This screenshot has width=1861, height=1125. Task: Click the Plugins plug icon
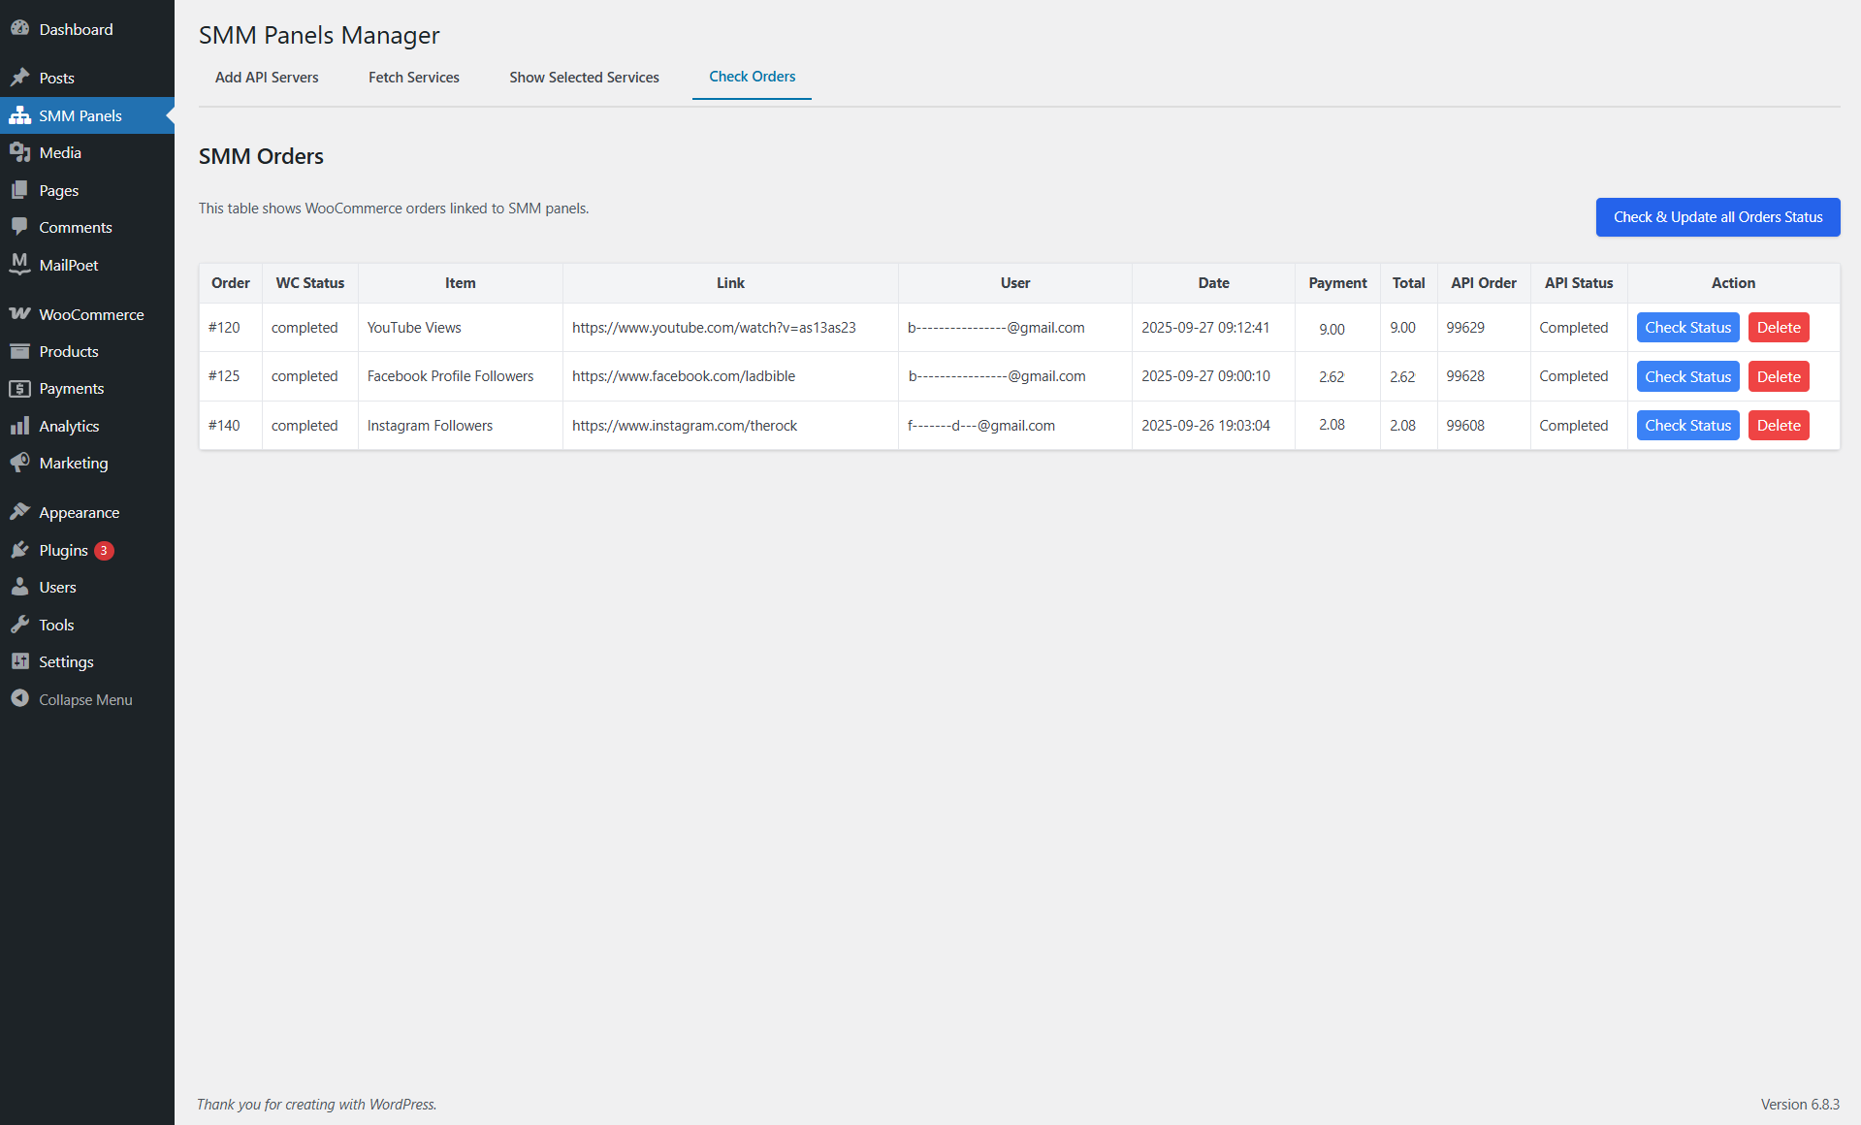point(19,550)
